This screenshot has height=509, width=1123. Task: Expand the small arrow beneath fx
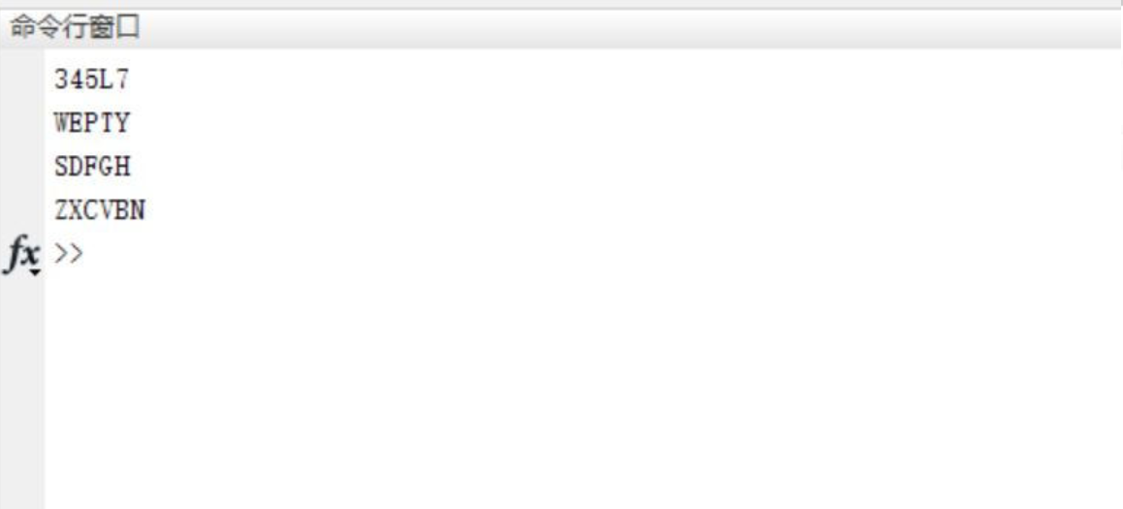coord(35,271)
